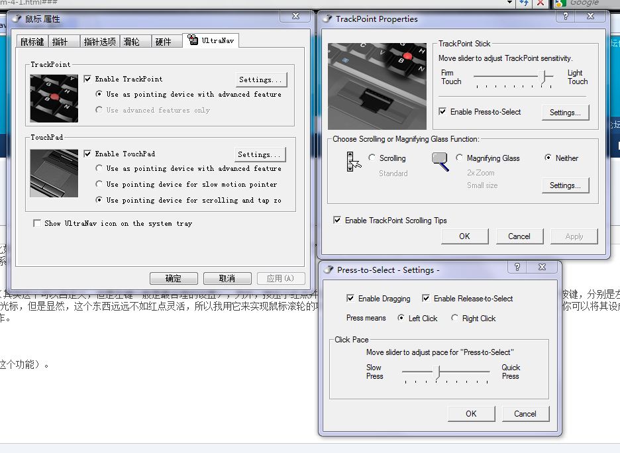
Task: Click the UltraNav tab icon
Action: pyautogui.click(x=193, y=41)
